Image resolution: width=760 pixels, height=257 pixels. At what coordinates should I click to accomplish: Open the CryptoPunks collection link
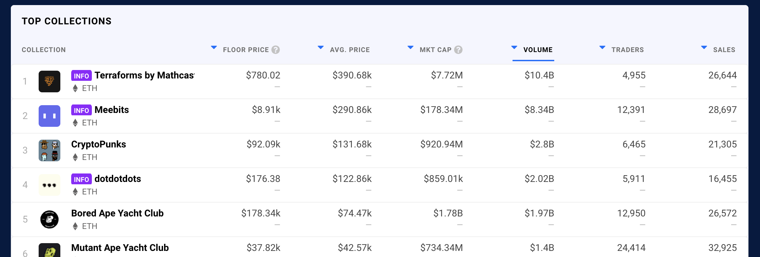tap(99, 144)
